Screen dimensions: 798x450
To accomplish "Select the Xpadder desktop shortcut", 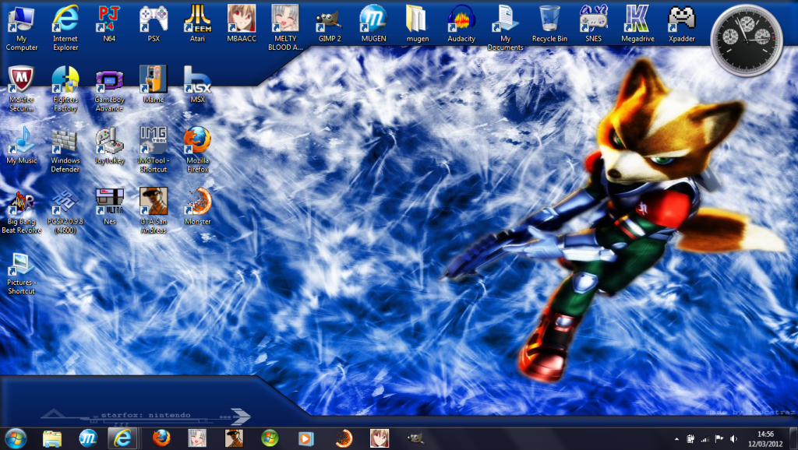I will coord(681,24).
